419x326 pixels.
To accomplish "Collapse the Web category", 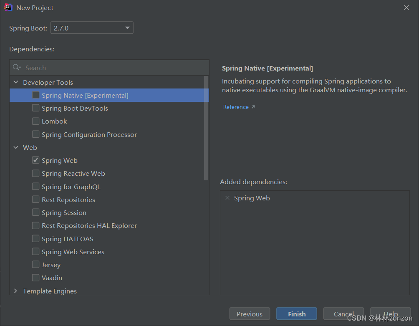I will tap(16, 147).
